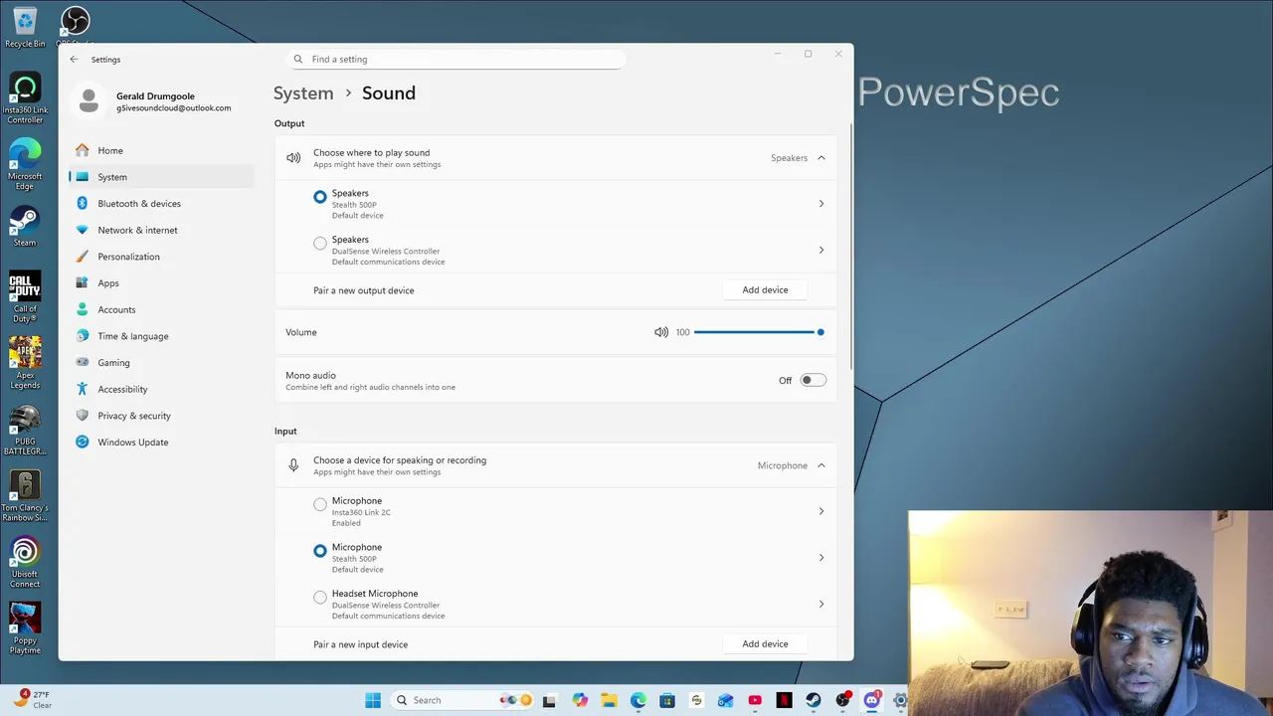This screenshot has height=716, width=1273.
Task: Open OBS Studio from taskbar
Action: click(843, 700)
